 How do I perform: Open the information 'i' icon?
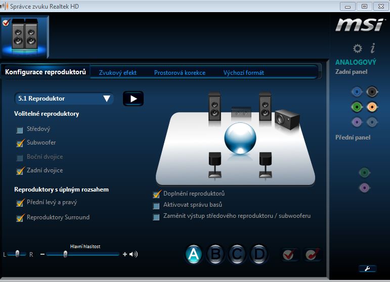(x=373, y=48)
